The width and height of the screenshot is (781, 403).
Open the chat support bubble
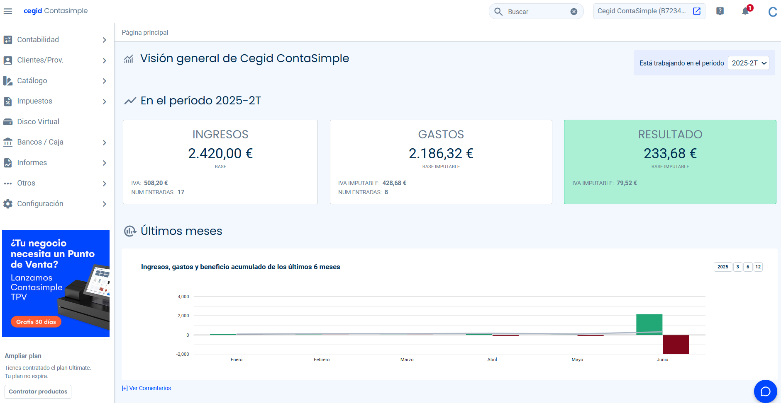coord(766,391)
